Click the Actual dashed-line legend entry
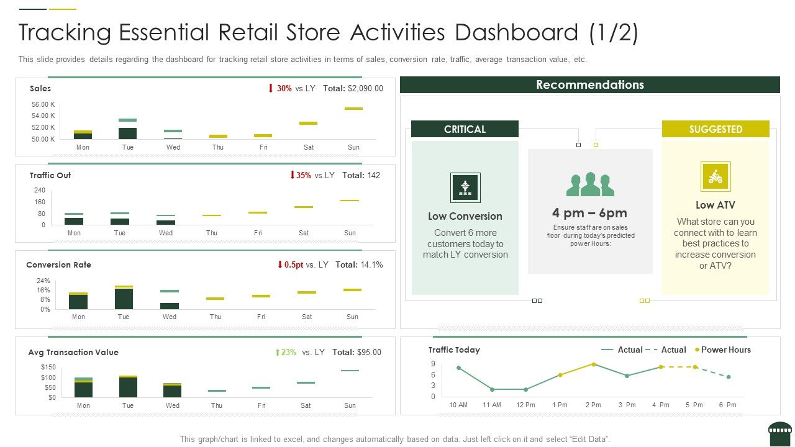 (665, 350)
